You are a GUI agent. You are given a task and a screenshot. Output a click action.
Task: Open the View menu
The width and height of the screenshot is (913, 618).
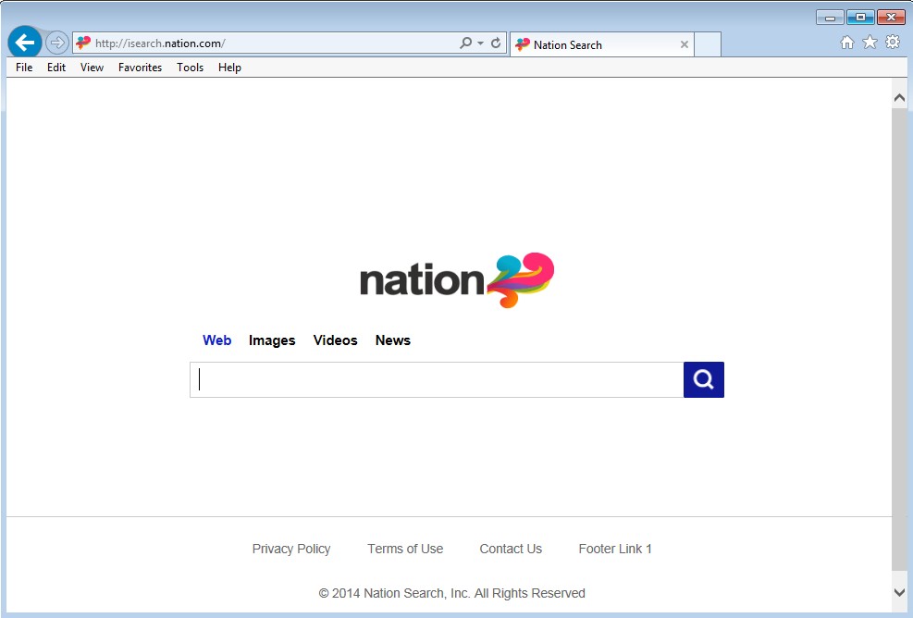[x=92, y=68]
